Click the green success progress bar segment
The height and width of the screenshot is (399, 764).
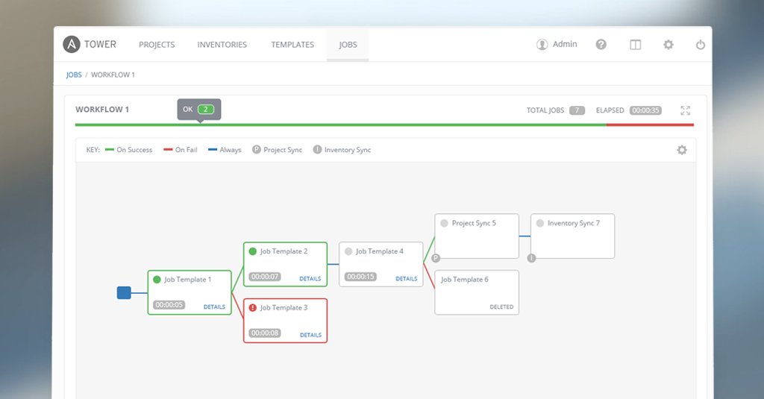340,125
